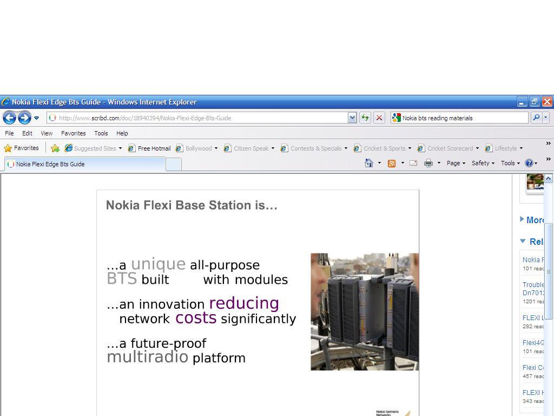Expand the Page menu dropdown
Viewport: 554px width, 416px height.
(x=456, y=163)
